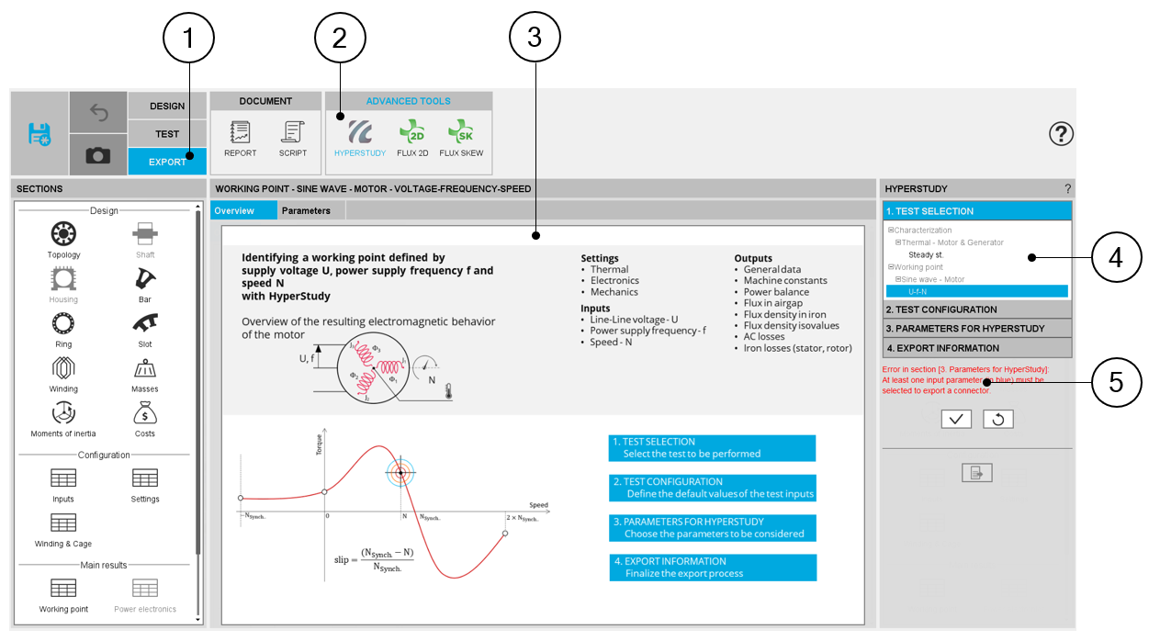Click the undo arrow icon
The height and width of the screenshot is (641, 1160).
pyautogui.click(x=98, y=113)
